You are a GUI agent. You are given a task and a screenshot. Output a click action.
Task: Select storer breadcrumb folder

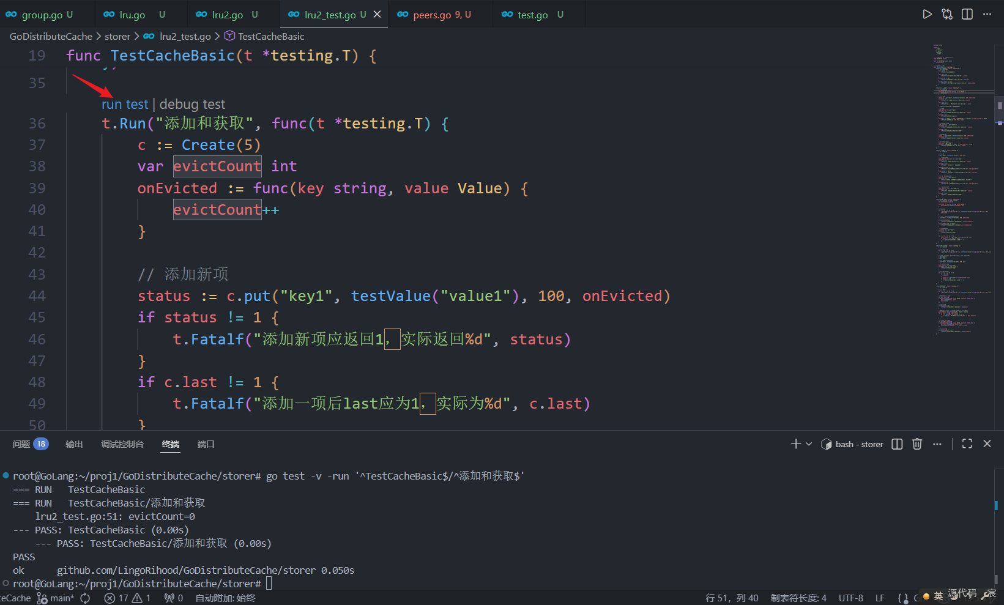[x=117, y=36]
